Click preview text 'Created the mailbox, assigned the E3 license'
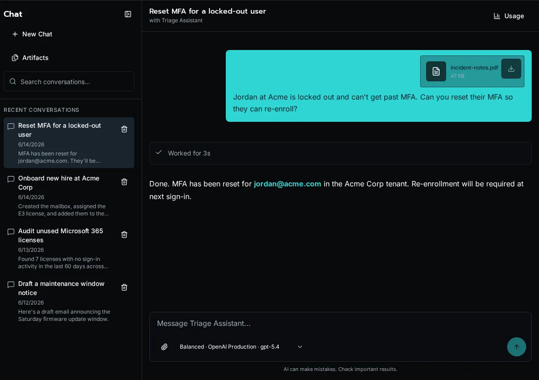Image resolution: width=539 pixels, height=380 pixels. [x=63, y=210]
